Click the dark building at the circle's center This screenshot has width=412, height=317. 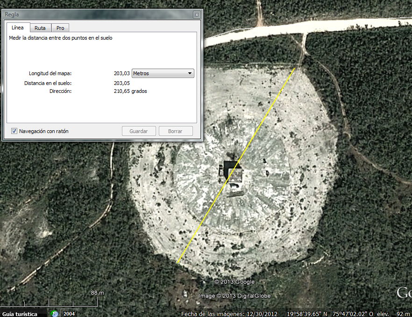pos(232,172)
